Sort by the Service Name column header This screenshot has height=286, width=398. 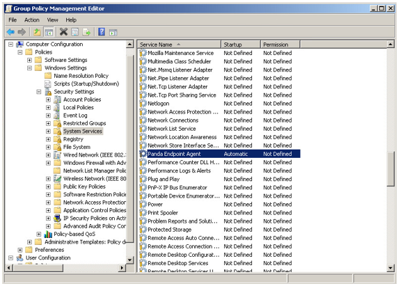coord(180,45)
